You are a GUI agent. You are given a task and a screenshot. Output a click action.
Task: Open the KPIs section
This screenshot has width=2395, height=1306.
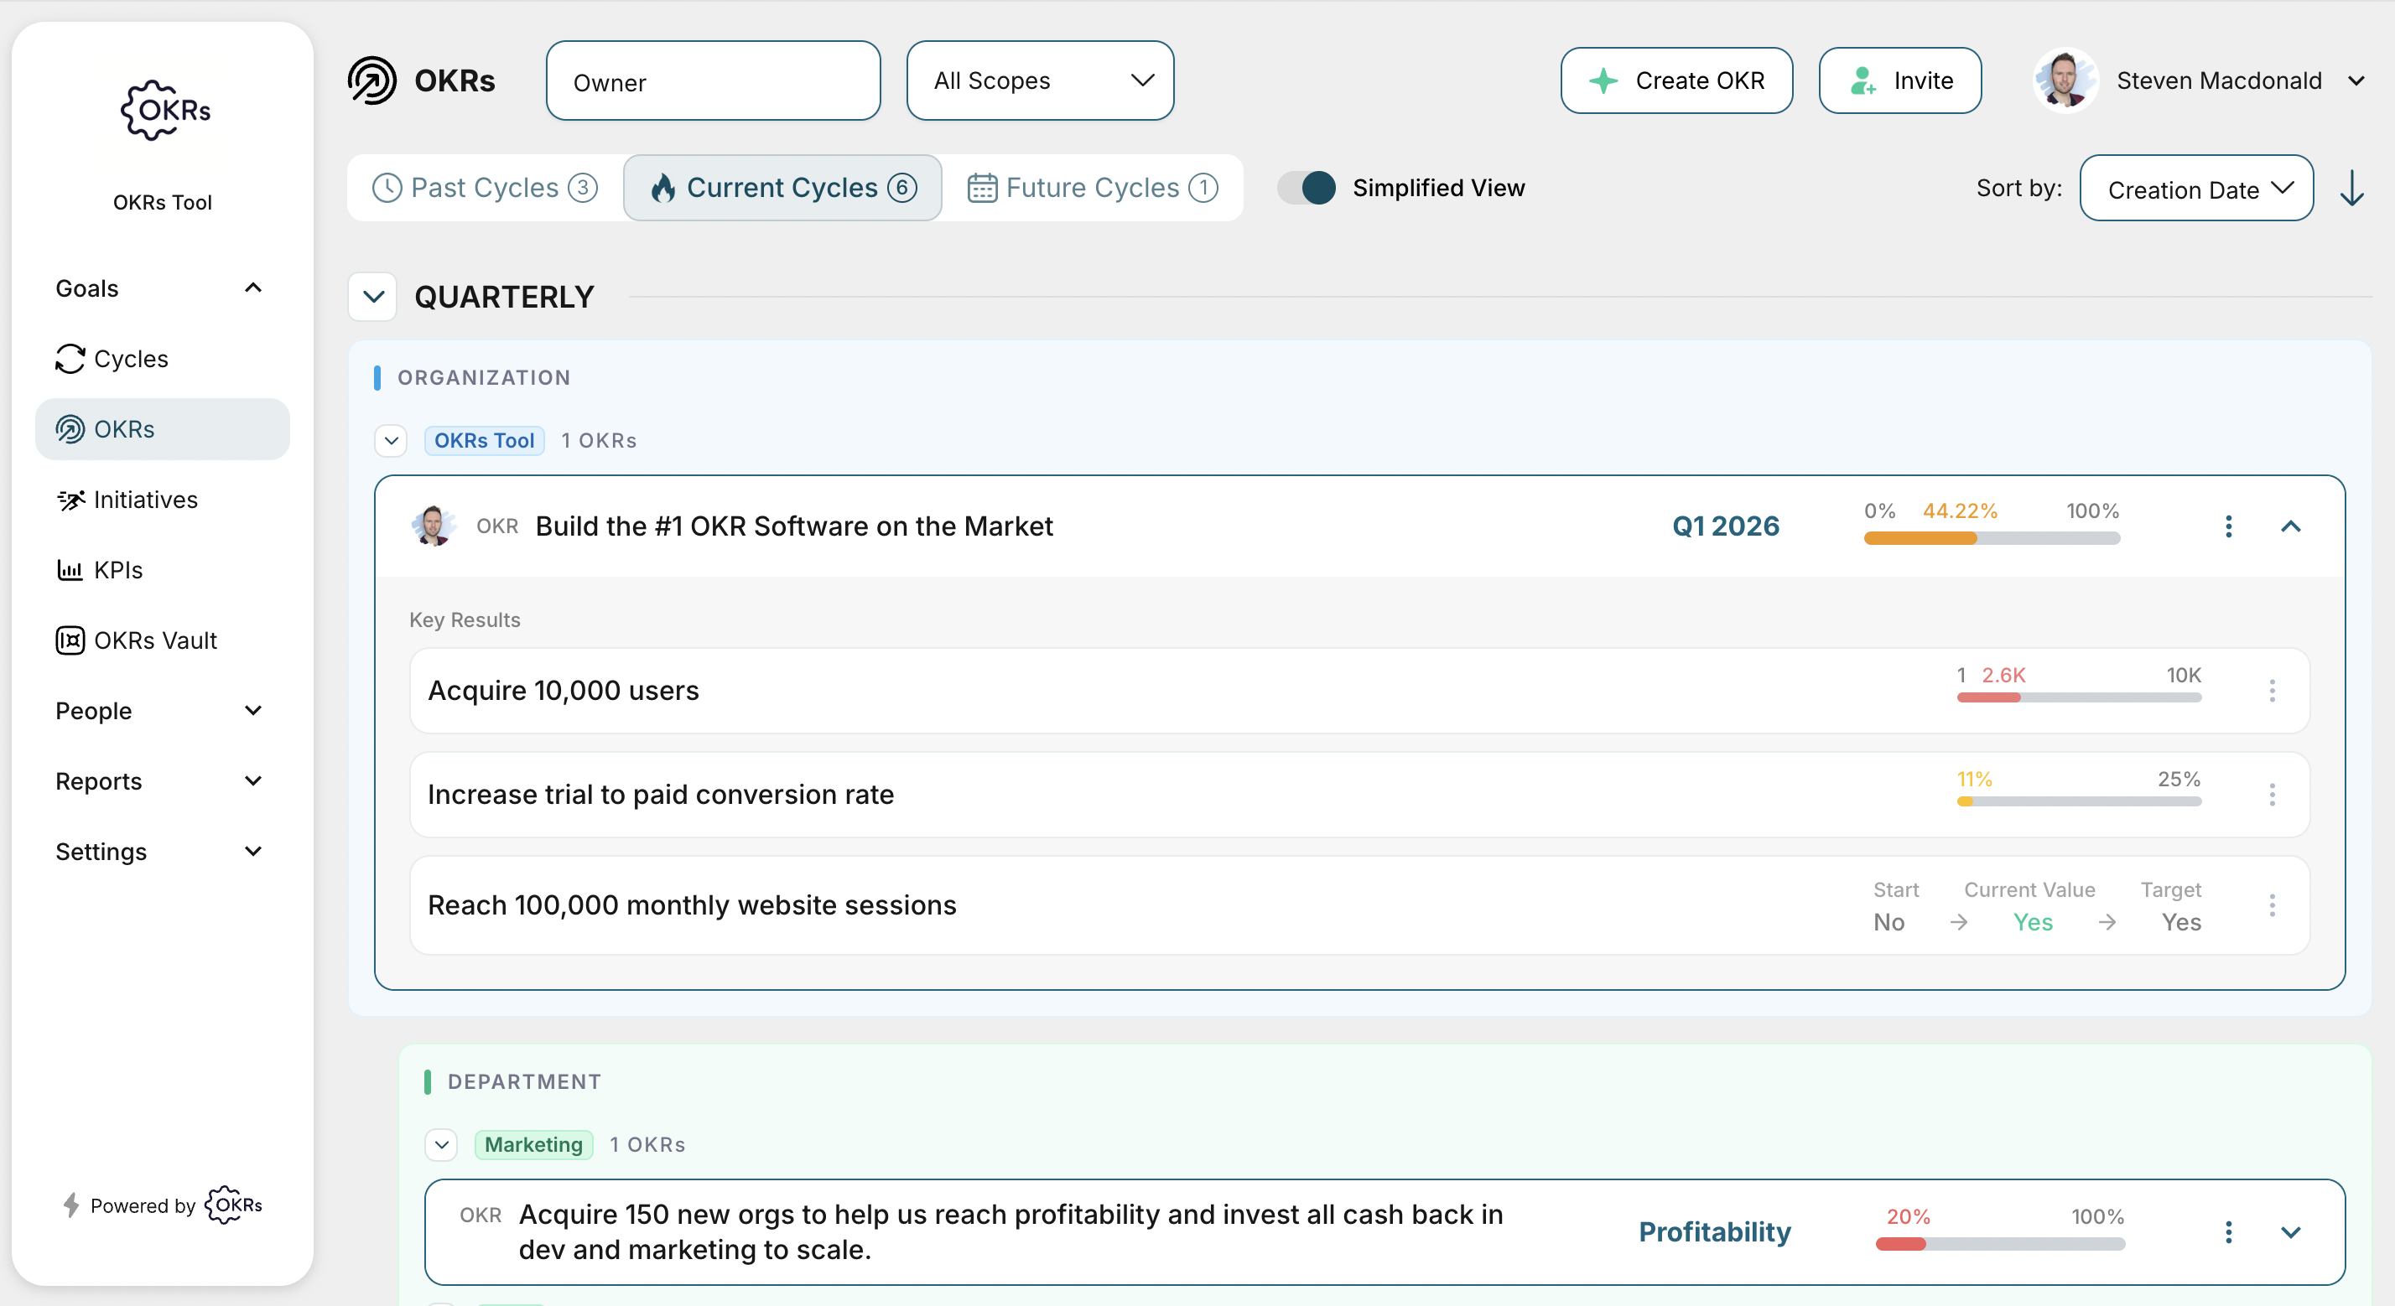[x=117, y=570]
